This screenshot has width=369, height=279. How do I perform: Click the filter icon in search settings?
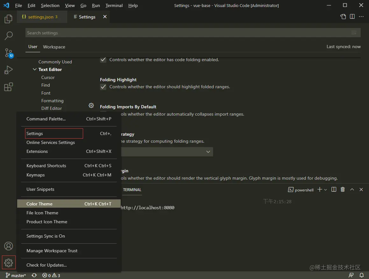[x=354, y=33]
